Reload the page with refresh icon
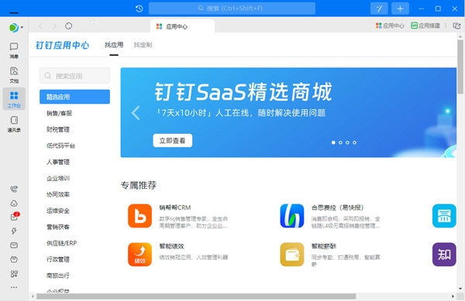This screenshot has height=301, width=465. [x=68, y=26]
